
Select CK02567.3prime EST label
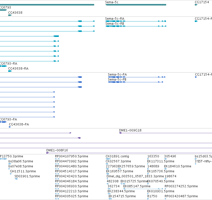point(118,161)
